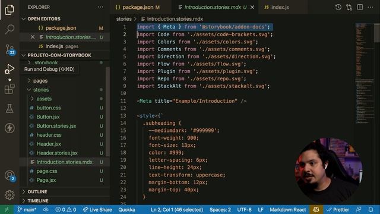This screenshot has height=214, width=380.
Task: Change encoding via UTF-8 indicator
Action: pyautogui.click(x=244, y=210)
